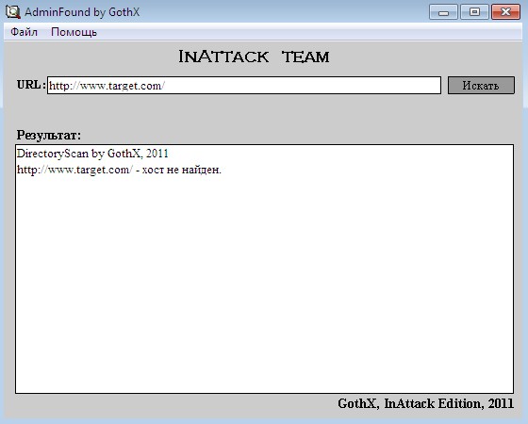This screenshot has height=424, width=528.
Task: Select the 'DirectoryScan by GothX, 2011' line
Action: coord(92,154)
